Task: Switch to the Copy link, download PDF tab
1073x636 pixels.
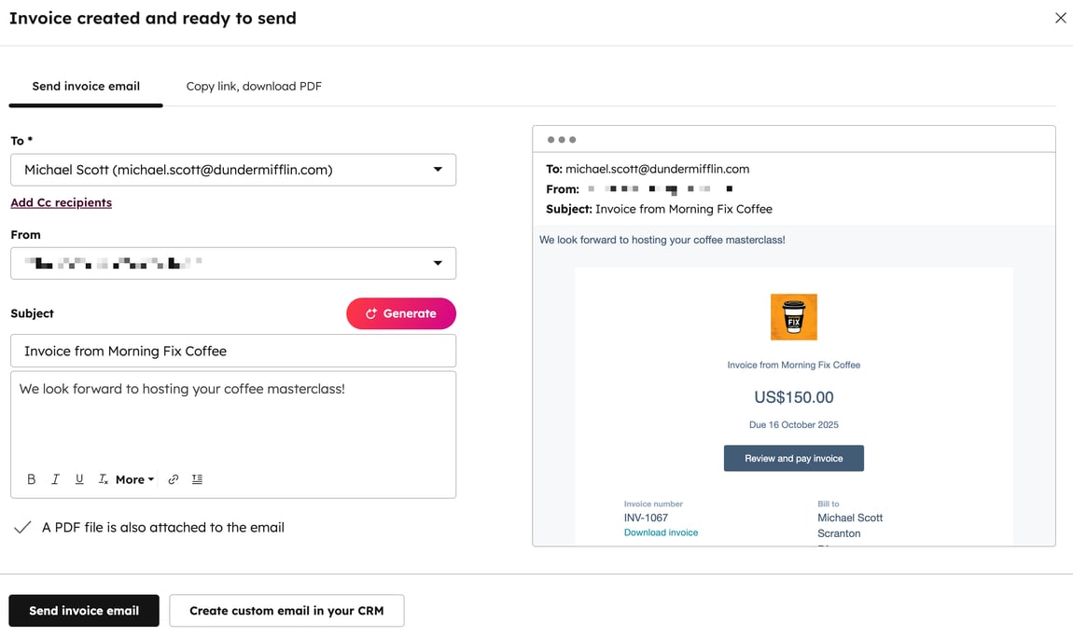Action: (254, 85)
